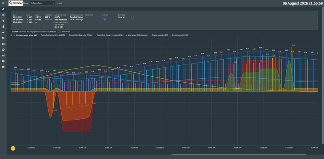This screenshot has height=159, width=324.
Task: Click the yellow round button under chart
Action: coord(13,148)
